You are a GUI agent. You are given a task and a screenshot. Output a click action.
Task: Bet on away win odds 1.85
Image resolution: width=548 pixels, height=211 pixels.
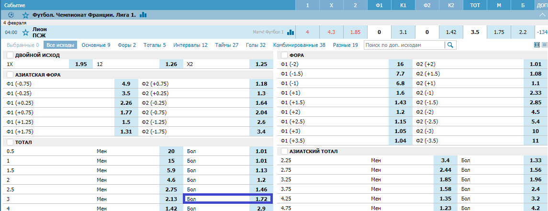click(355, 32)
